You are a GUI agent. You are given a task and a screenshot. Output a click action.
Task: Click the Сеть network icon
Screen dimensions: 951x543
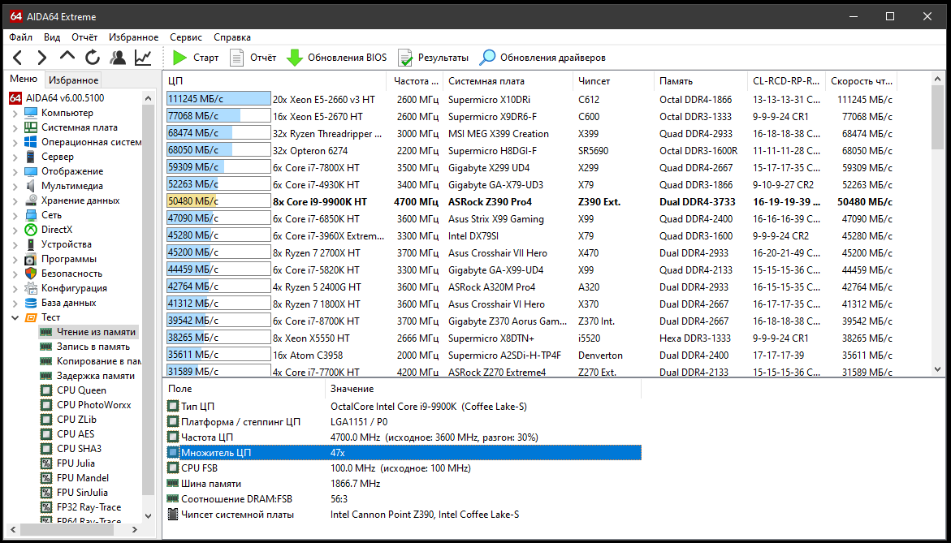[31, 215]
